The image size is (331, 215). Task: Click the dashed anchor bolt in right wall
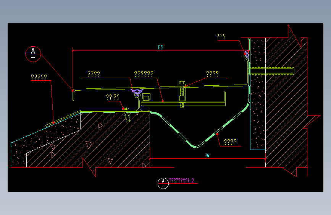click(x=271, y=71)
